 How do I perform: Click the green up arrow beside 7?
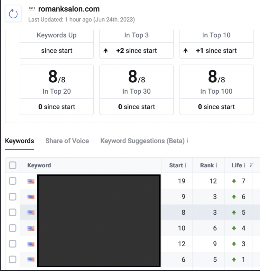click(234, 181)
